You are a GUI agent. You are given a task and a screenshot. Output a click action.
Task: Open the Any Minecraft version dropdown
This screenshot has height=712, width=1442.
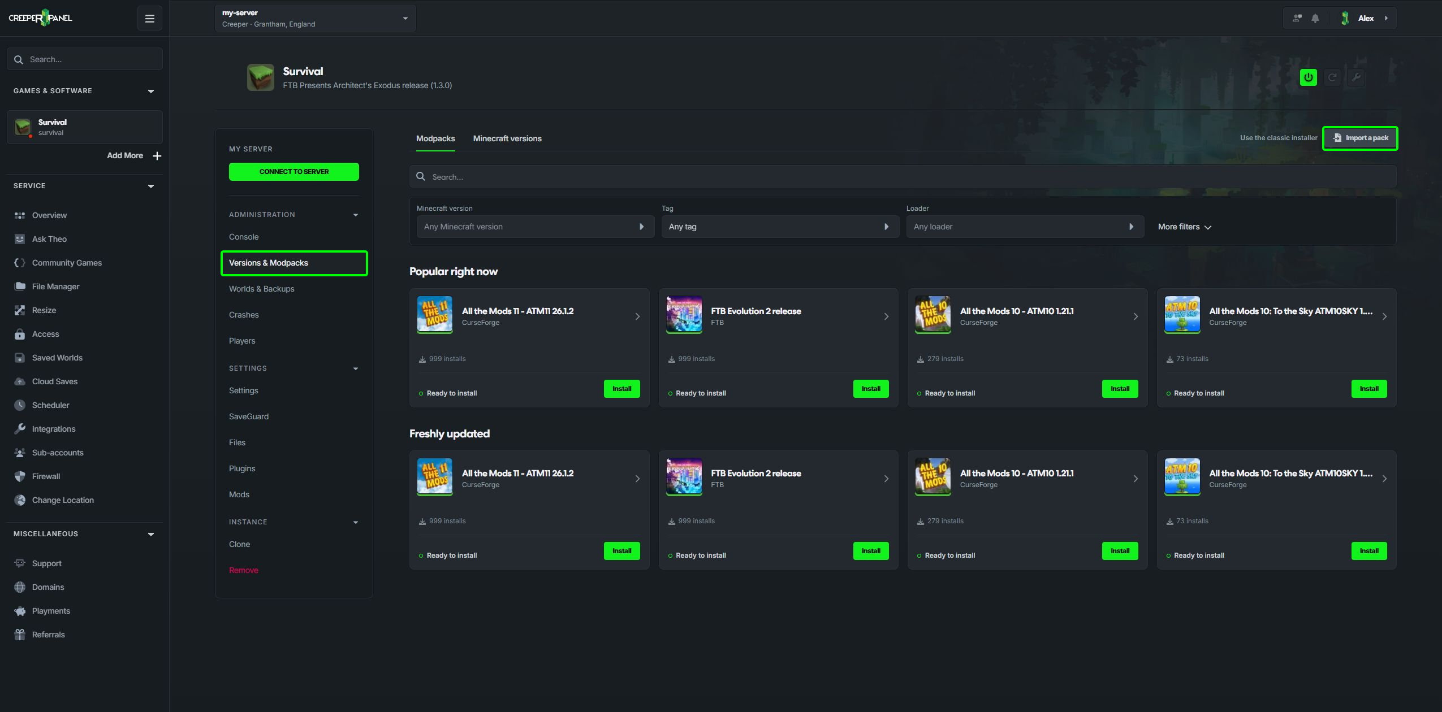click(x=535, y=227)
